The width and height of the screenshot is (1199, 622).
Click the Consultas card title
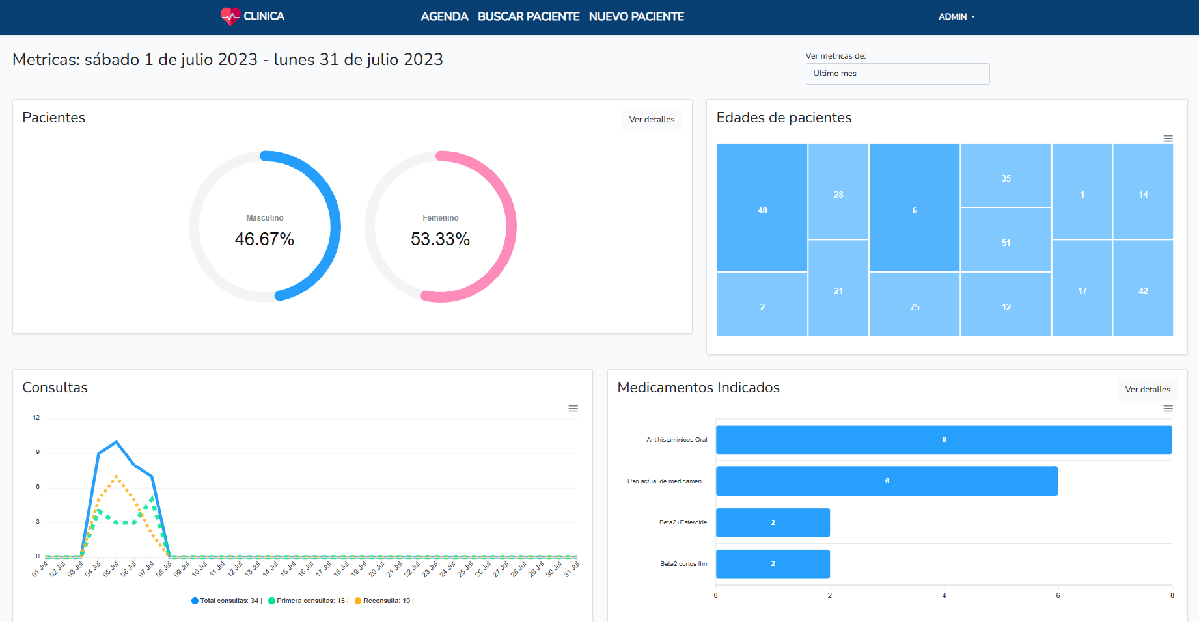tap(55, 388)
